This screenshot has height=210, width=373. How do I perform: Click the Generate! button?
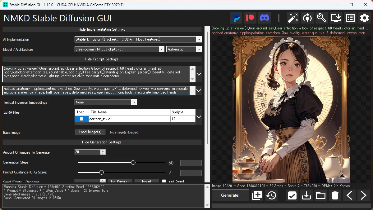[x=230, y=195]
